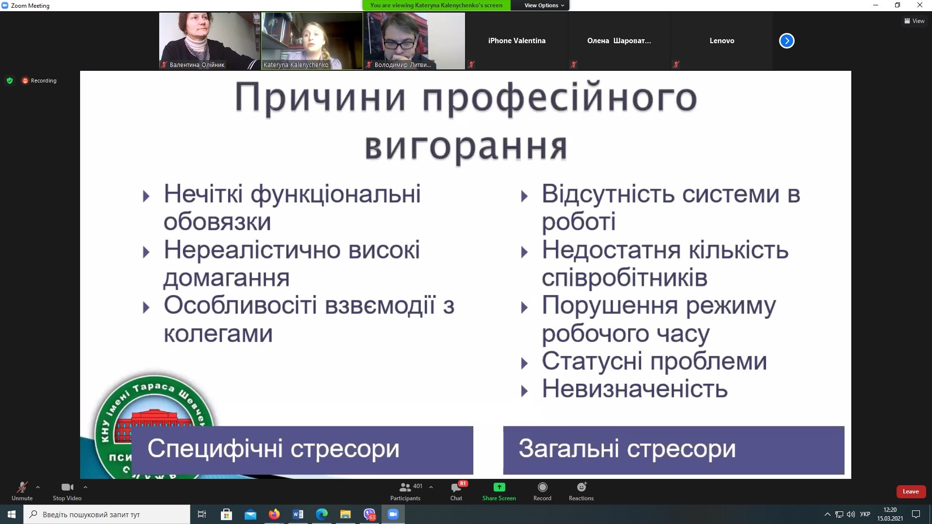The width and height of the screenshot is (932, 524).
Task: Leave the meeting
Action: [910, 491]
